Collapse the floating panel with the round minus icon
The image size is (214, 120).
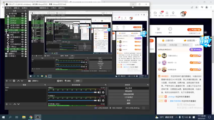(x=205, y=32)
